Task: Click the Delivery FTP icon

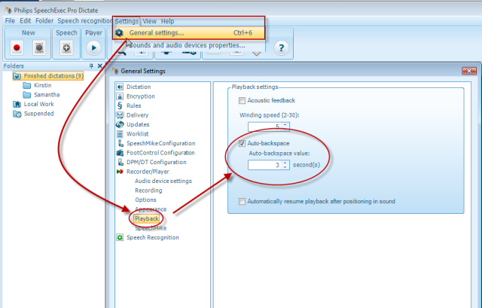Action: [120, 115]
